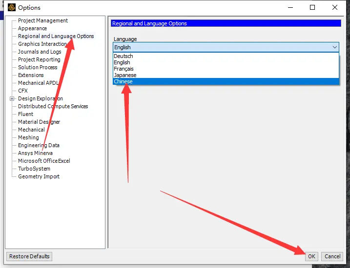The image size is (350, 268).
Task: Open the Appearance options page
Action: (32, 28)
